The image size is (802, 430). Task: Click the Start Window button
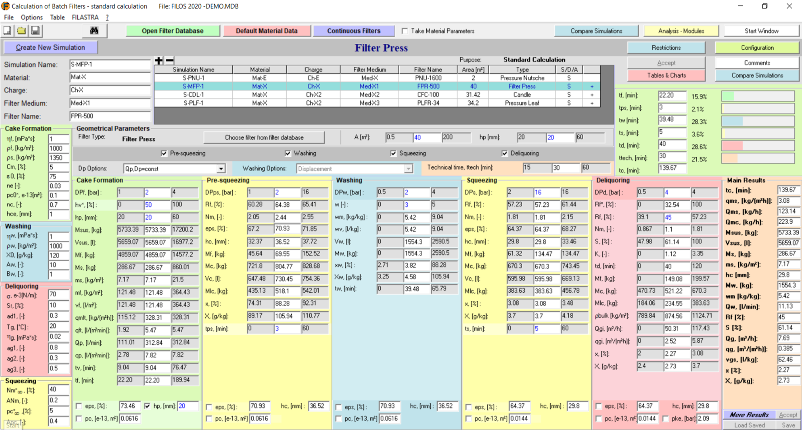tap(761, 31)
